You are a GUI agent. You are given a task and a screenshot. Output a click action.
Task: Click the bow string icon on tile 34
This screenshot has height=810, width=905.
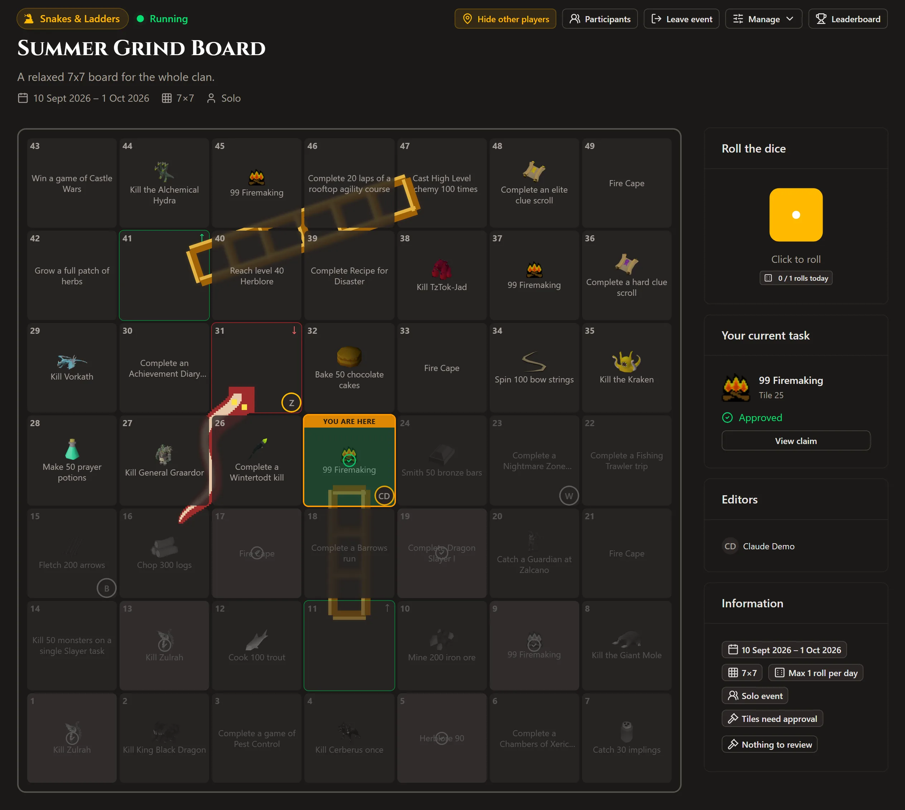(533, 361)
